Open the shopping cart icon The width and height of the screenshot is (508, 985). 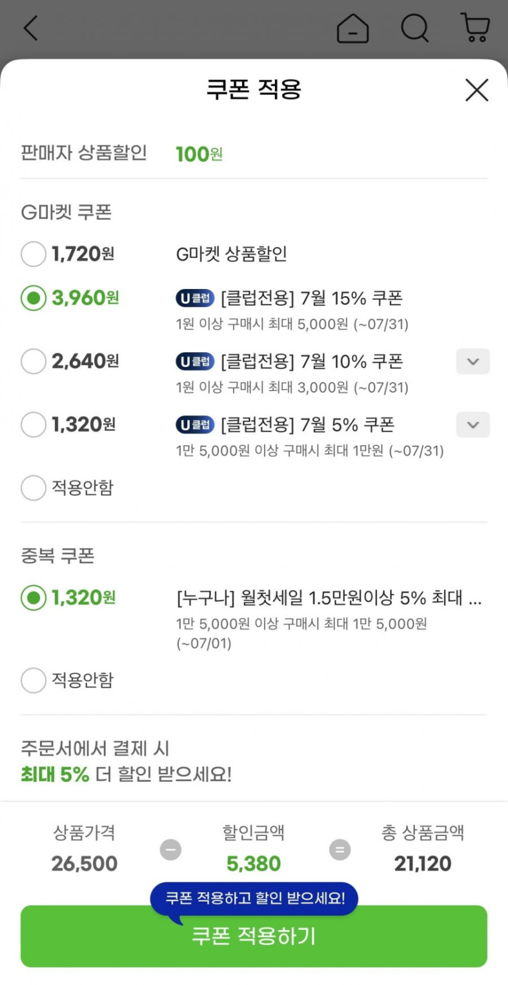[476, 28]
